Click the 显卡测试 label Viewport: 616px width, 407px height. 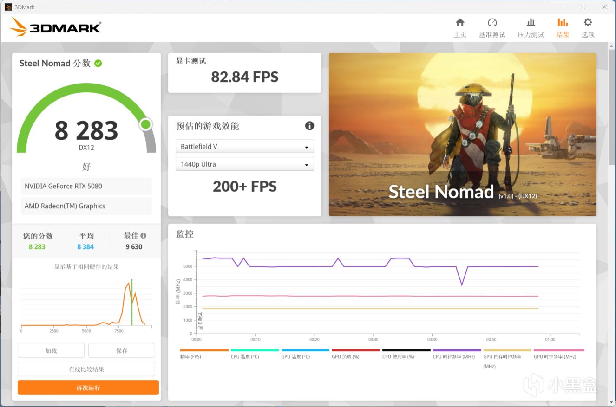[x=191, y=61]
